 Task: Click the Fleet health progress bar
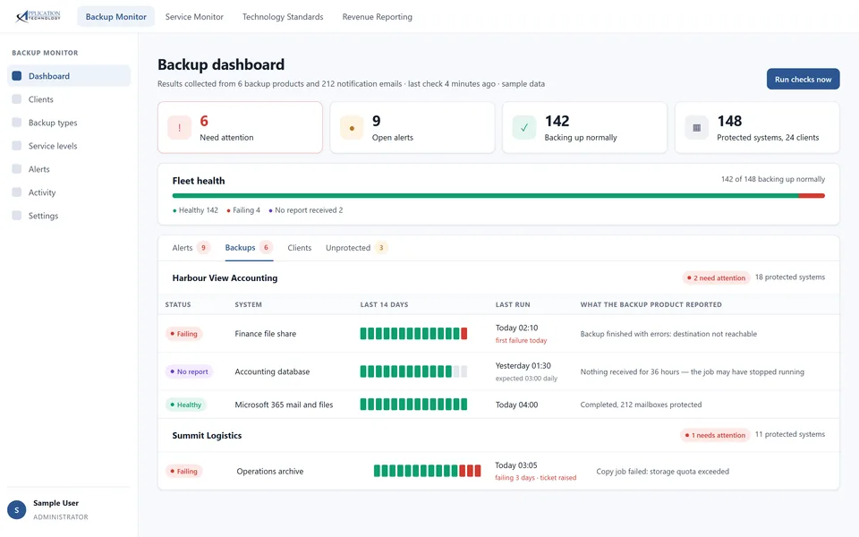pos(498,196)
